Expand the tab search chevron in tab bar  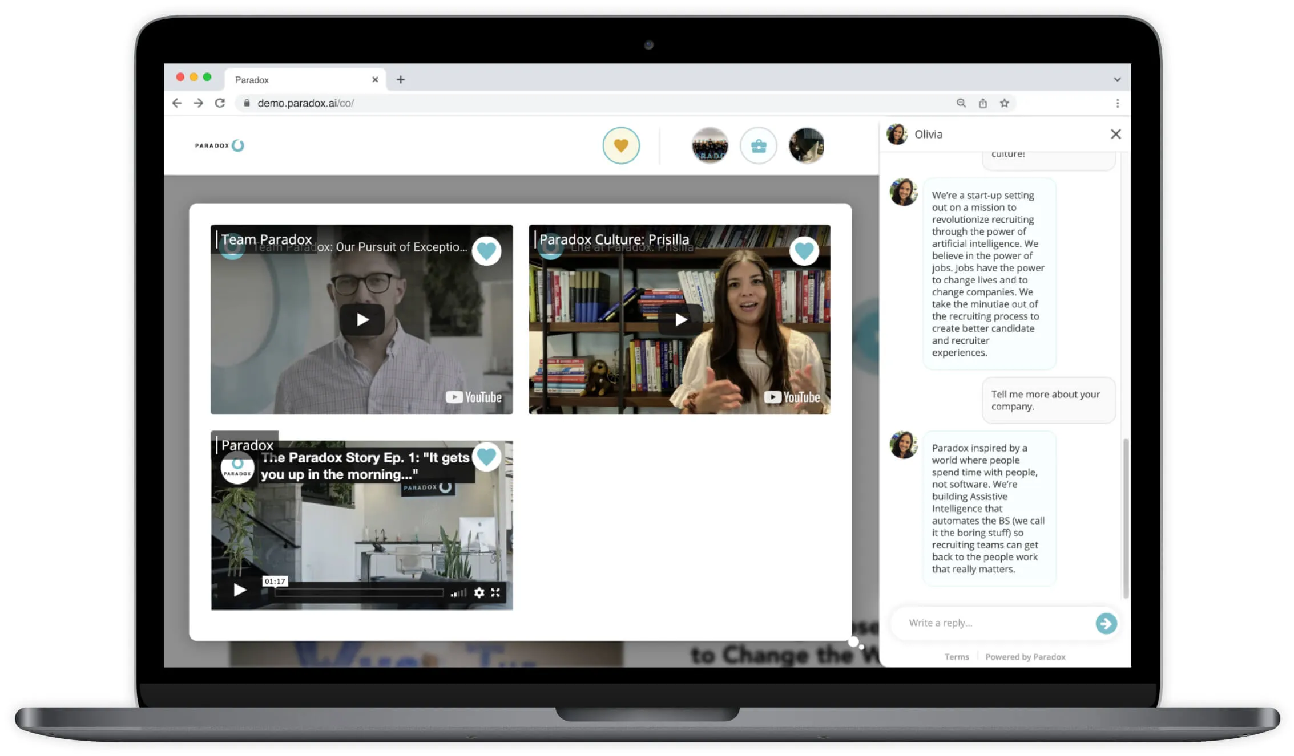[x=1117, y=80]
